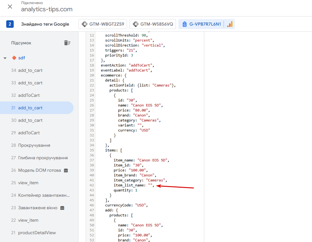Select event 29 addToCart

(x=37, y=133)
